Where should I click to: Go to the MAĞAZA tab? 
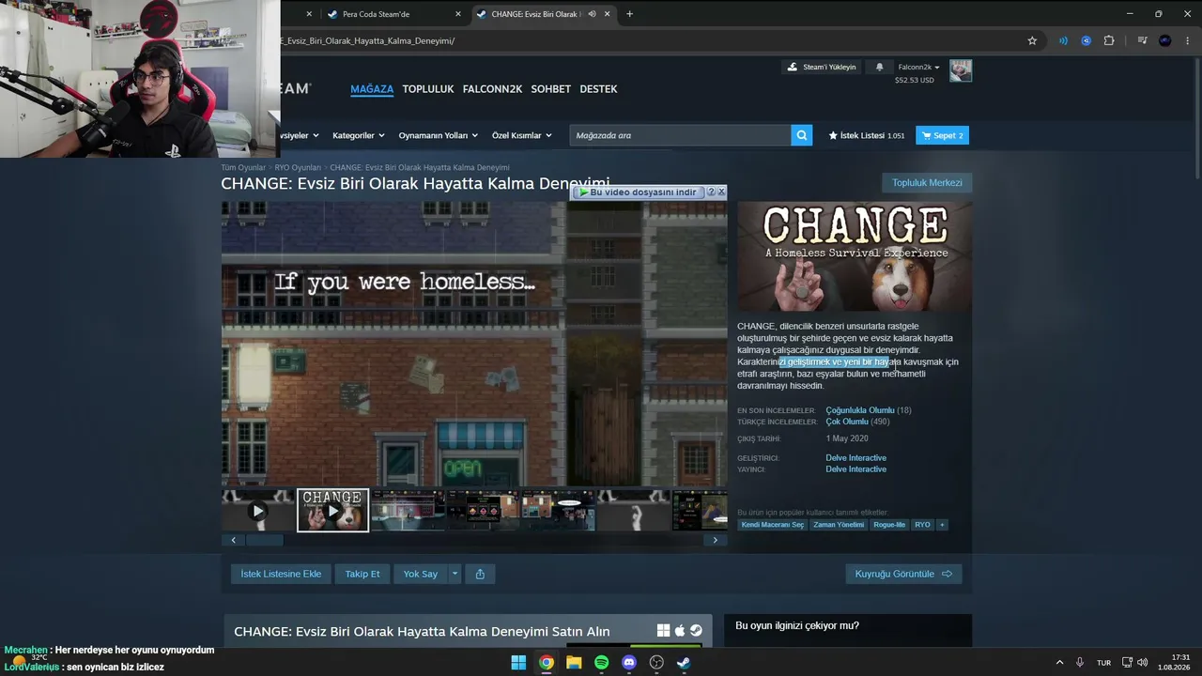pos(372,89)
